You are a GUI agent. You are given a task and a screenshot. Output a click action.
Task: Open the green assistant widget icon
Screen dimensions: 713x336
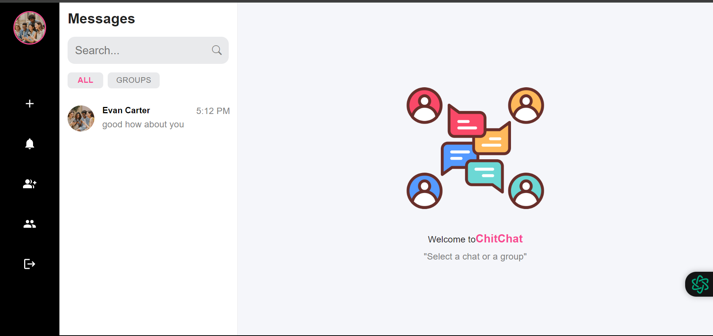pyautogui.click(x=700, y=284)
